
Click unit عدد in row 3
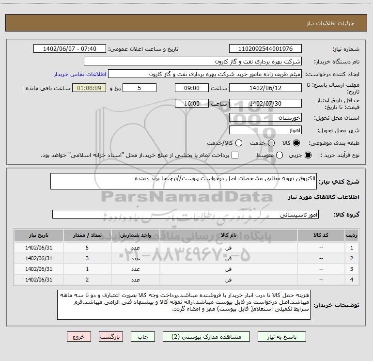[135, 269]
